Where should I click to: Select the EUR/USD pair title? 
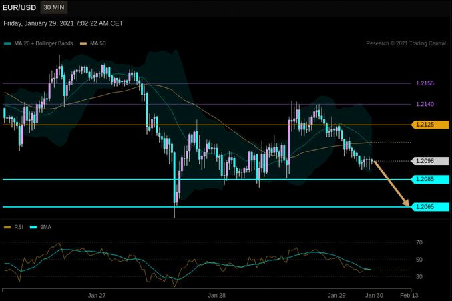(19, 7)
